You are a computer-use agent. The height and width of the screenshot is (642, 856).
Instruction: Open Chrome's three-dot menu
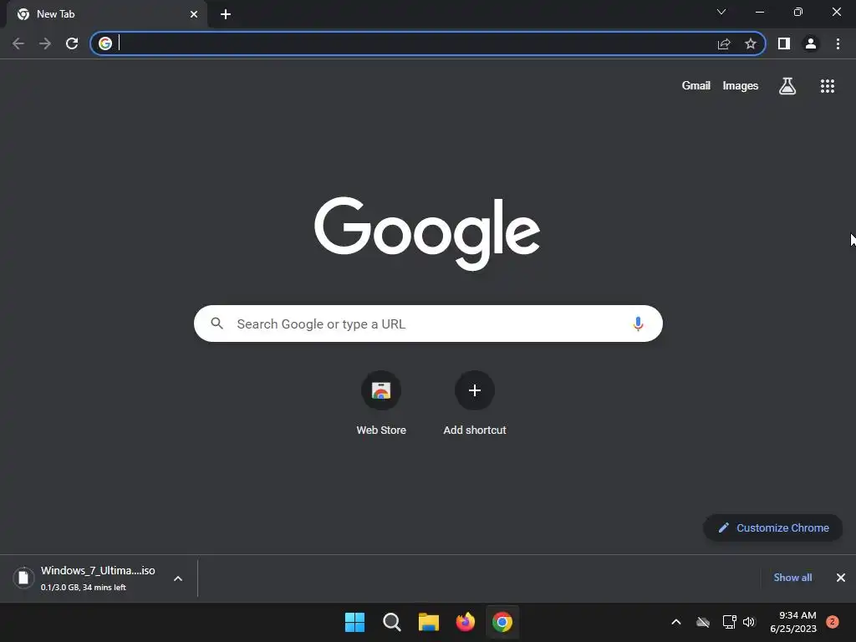click(x=838, y=43)
